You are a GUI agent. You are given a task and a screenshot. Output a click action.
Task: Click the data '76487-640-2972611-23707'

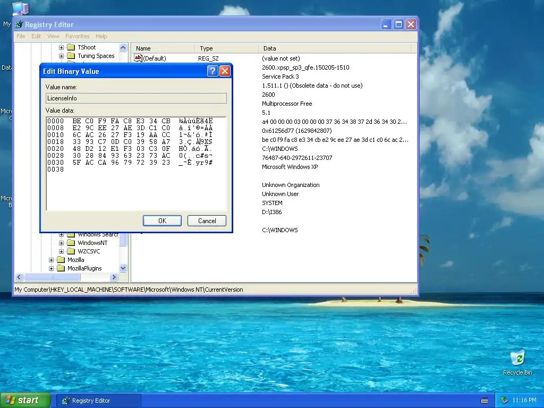tap(297, 157)
